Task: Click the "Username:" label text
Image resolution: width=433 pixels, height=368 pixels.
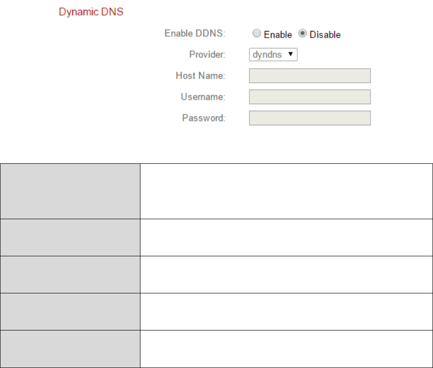Action: click(x=203, y=97)
